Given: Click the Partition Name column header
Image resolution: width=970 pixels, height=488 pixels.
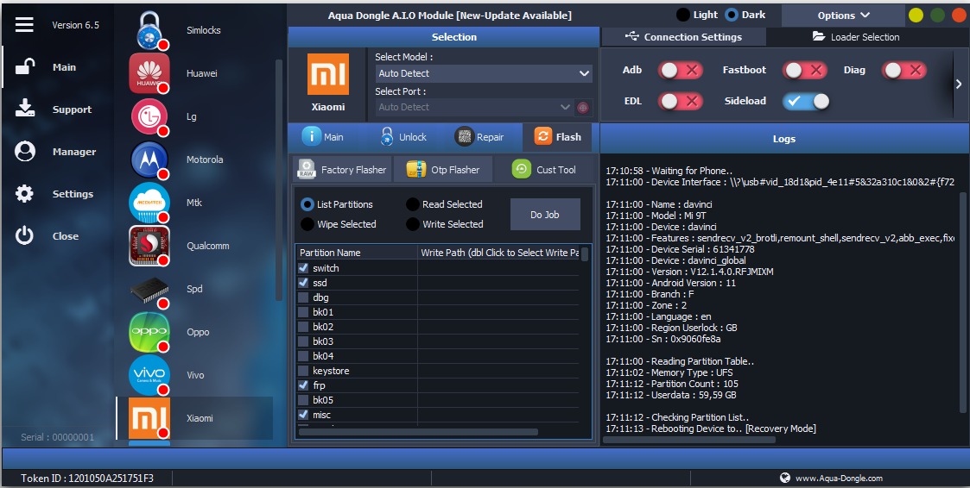Looking at the screenshot, I should (357, 253).
